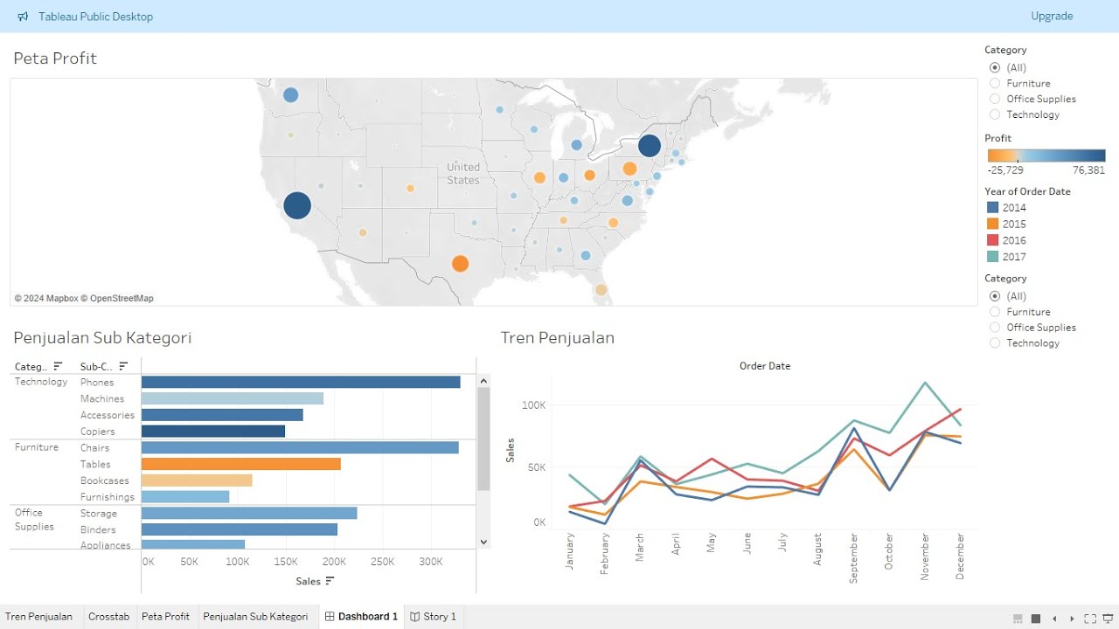Click the 2015 orange legend swatch
Viewport: 1119px width, 629px height.
click(x=992, y=224)
